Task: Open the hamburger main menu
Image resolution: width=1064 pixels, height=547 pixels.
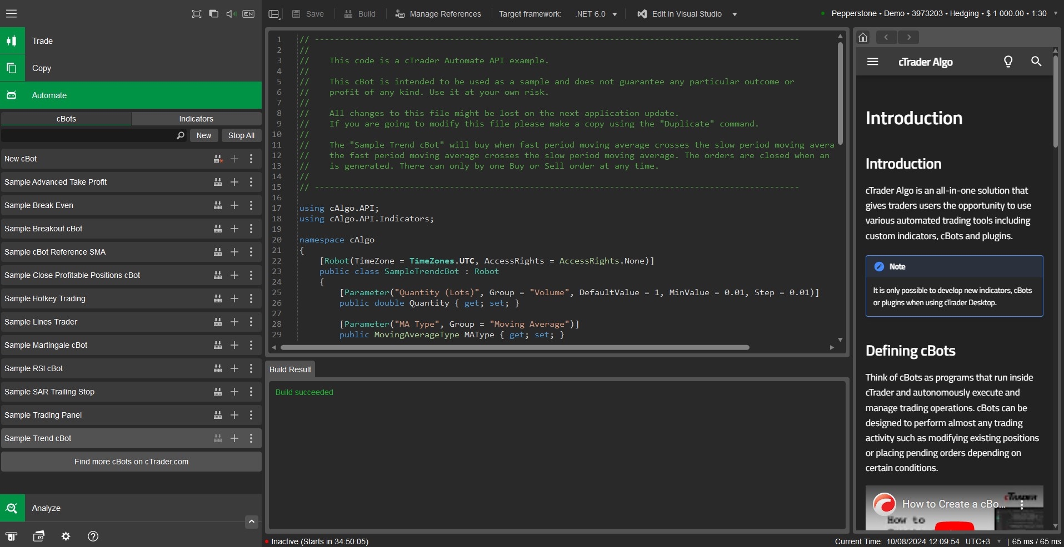Action: click(x=11, y=14)
